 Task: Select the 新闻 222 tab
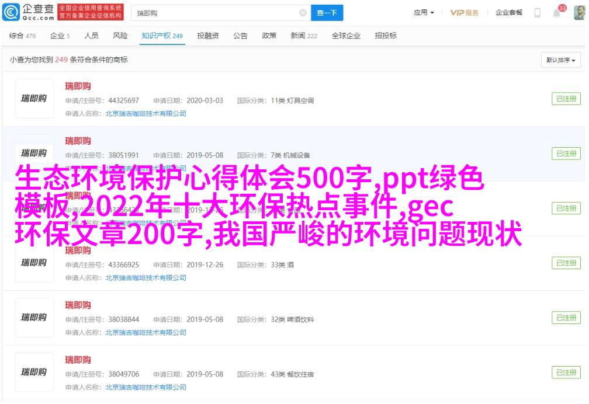pyautogui.click(x=303, y=36)
